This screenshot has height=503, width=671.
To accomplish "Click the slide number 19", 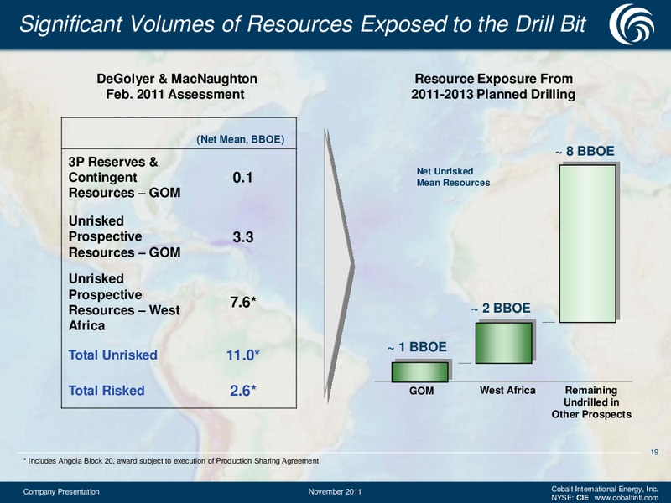I will (654, 452).
